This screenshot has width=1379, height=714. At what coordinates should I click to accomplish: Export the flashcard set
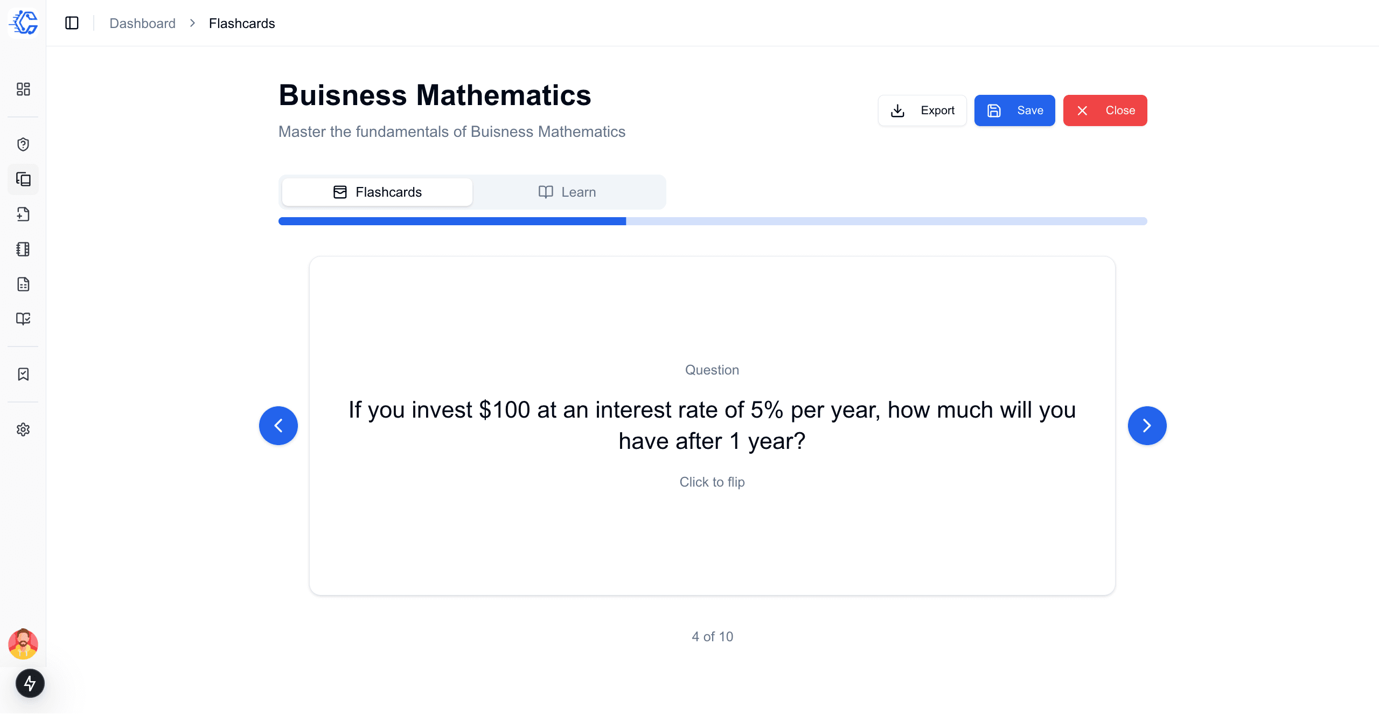(922, 110)
